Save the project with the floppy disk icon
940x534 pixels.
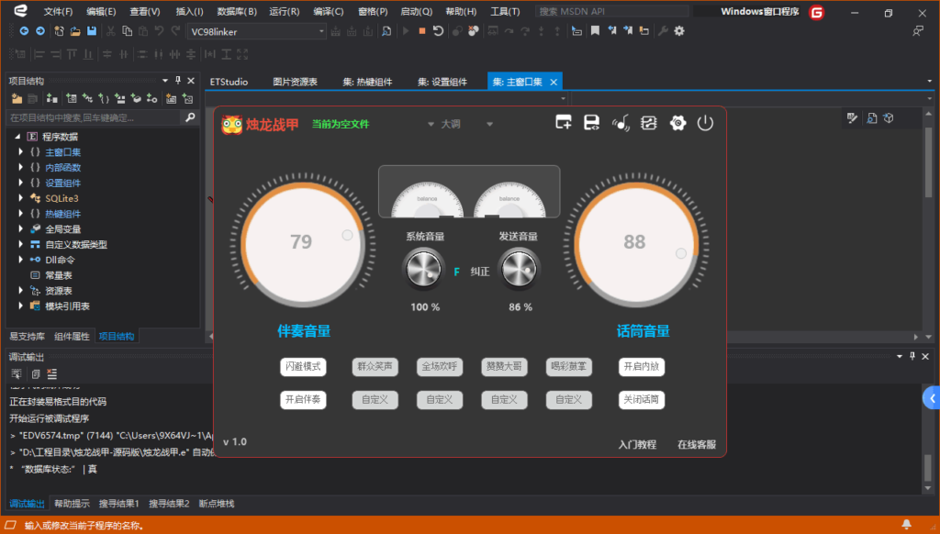(91, 31)
